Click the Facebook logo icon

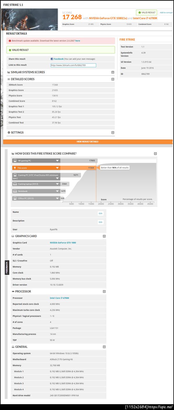(x=52, y=59)
